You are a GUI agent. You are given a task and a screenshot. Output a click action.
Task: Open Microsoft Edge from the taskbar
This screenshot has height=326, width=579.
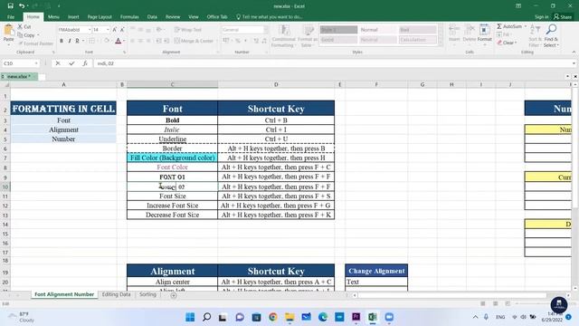[x=323, y=317]
